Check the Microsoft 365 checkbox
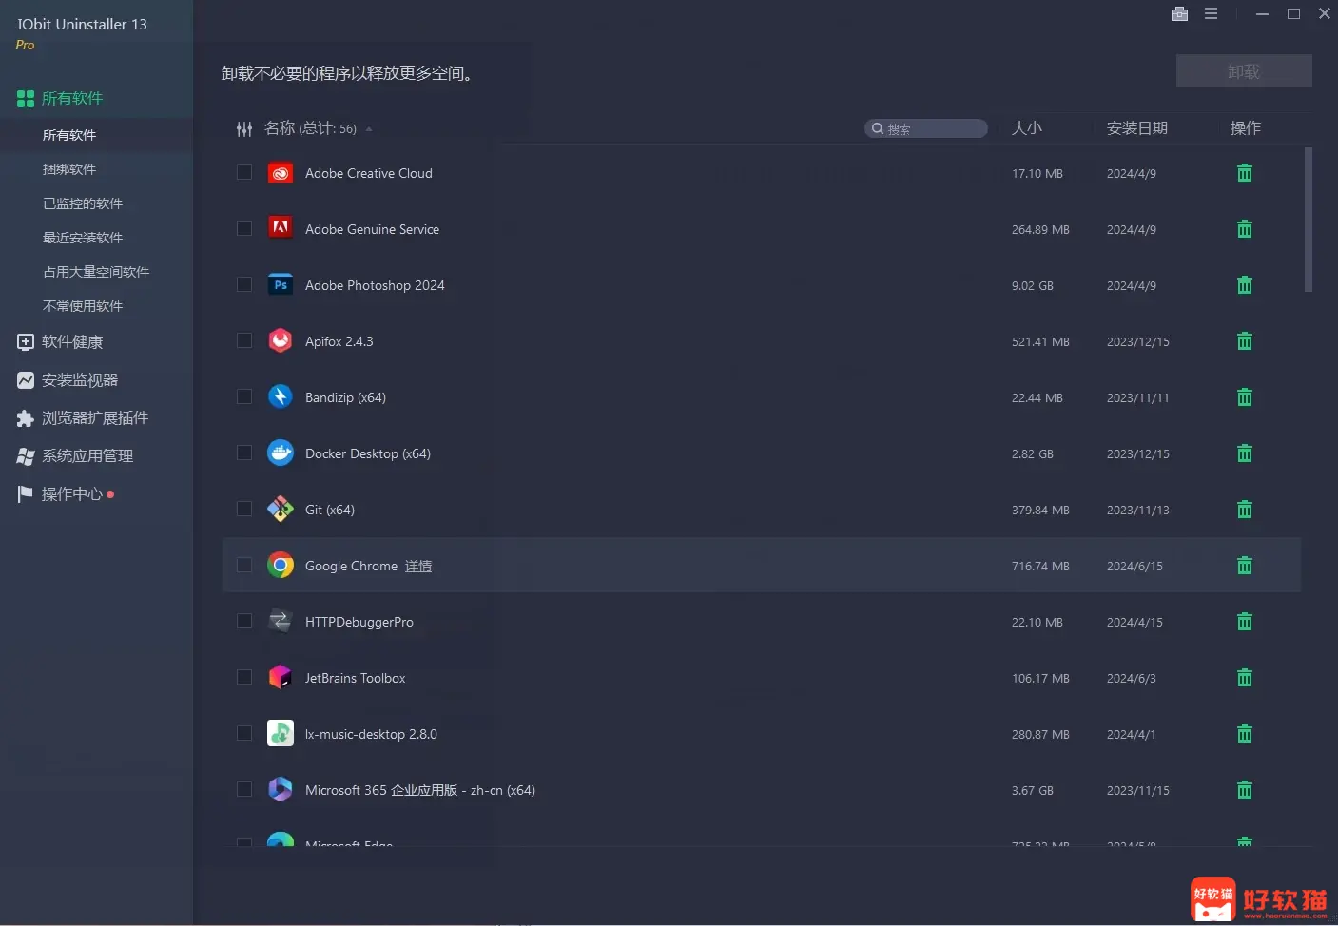 click(244, 790)
